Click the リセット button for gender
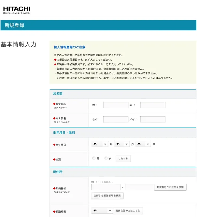Image resolution: width=197 pixels, height=217 pixels. tap(123, 159)
